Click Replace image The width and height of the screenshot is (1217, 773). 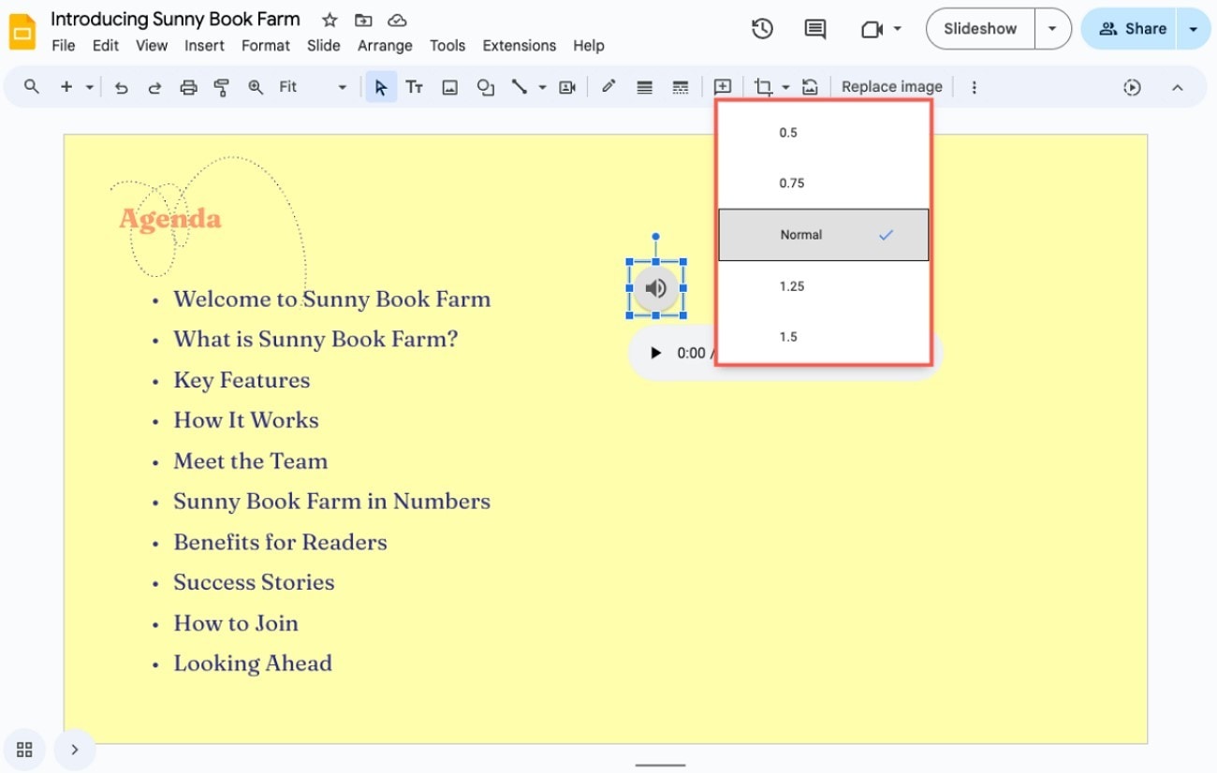coord(891,87)
